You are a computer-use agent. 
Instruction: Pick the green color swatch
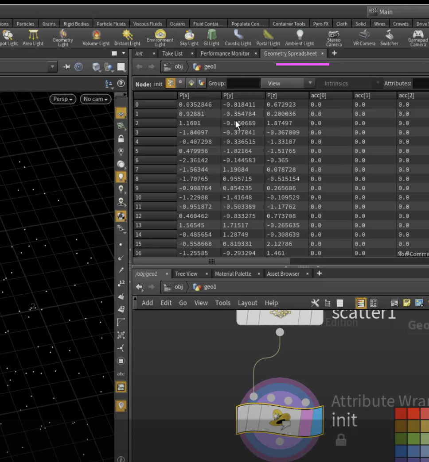[x=413, y=438]
